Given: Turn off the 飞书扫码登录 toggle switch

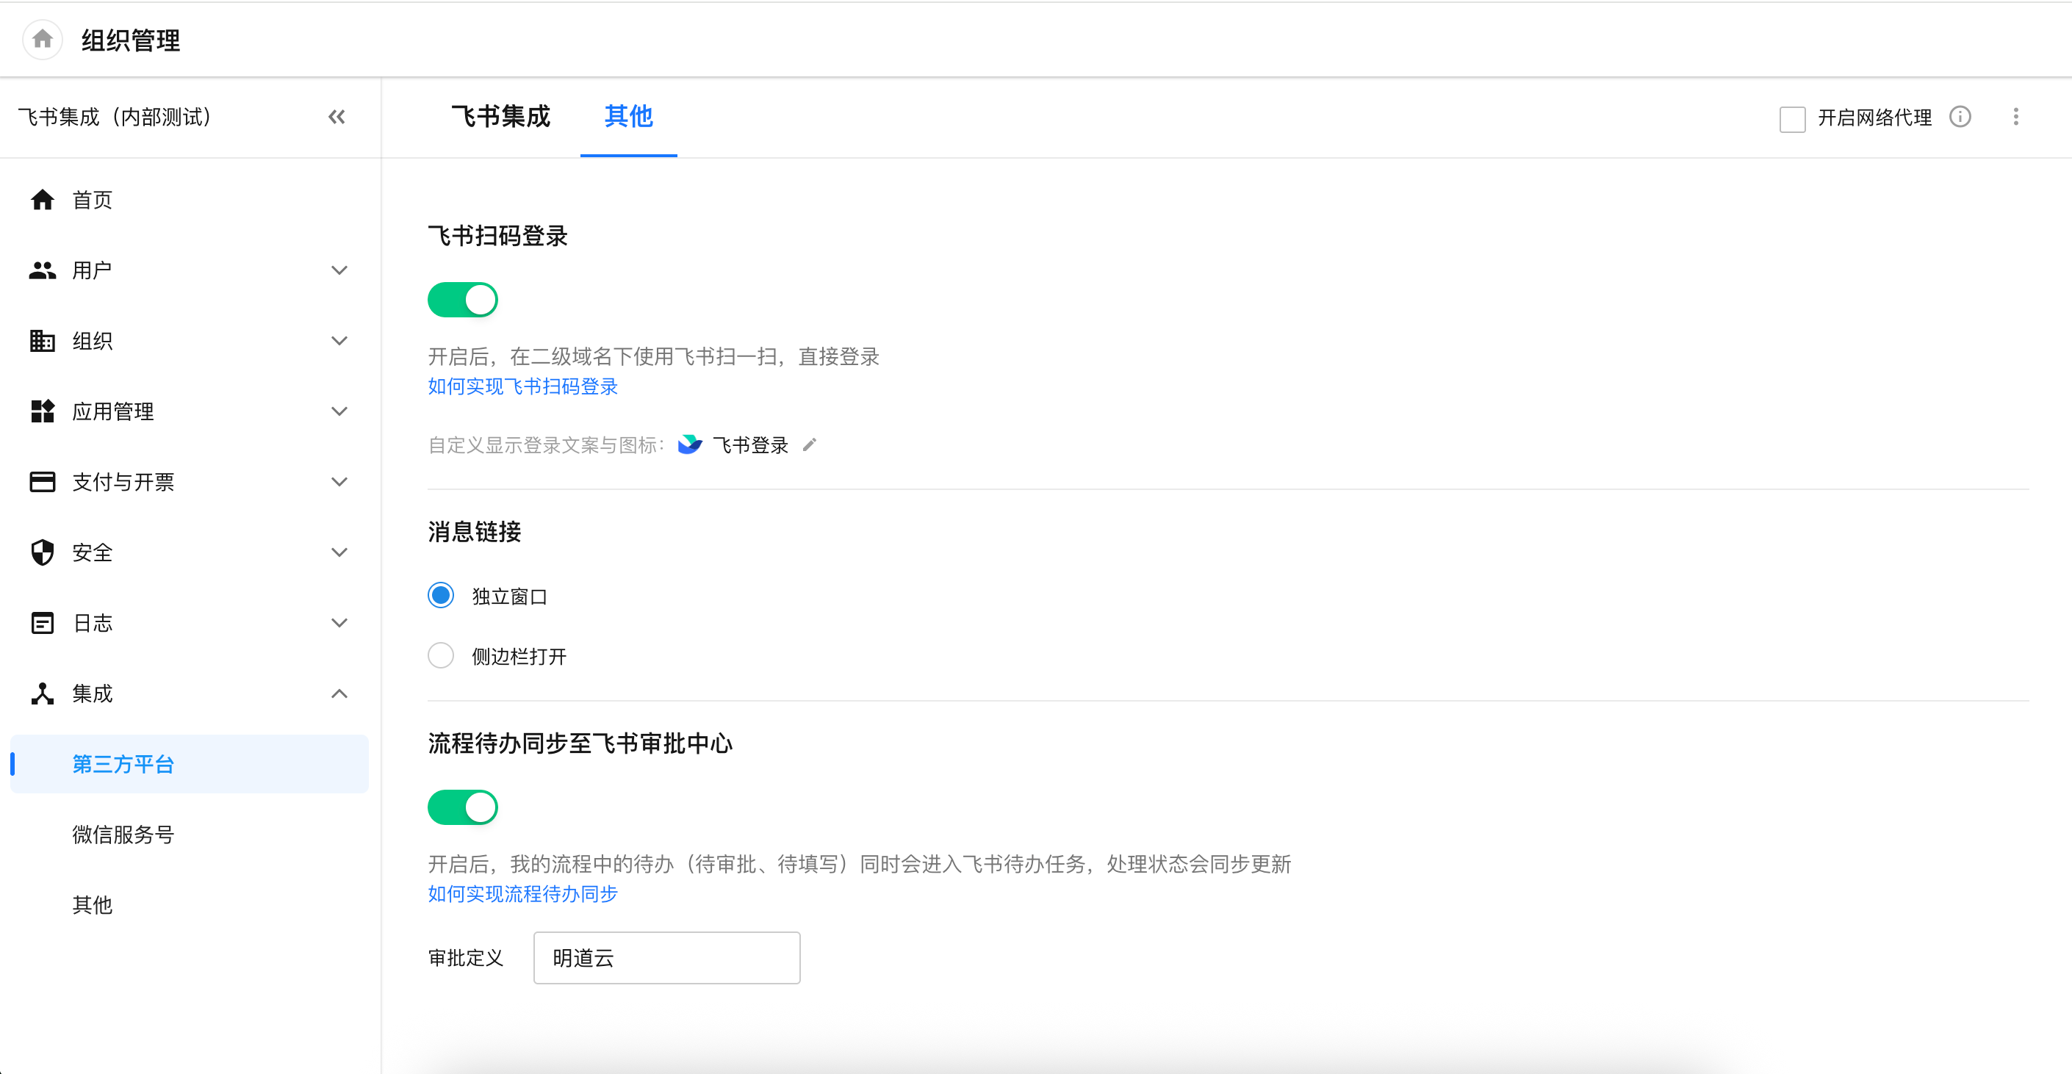Looking at the screenshot, I should click(462, 300).
